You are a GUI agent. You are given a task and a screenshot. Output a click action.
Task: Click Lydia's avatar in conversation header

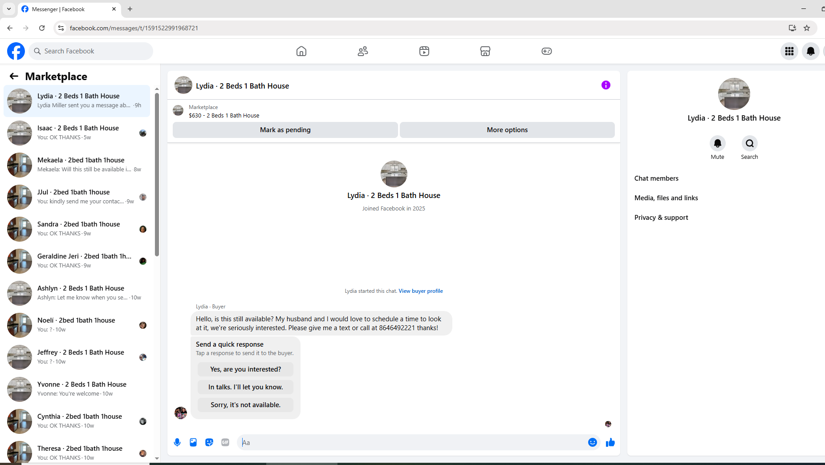pos(183,85)
